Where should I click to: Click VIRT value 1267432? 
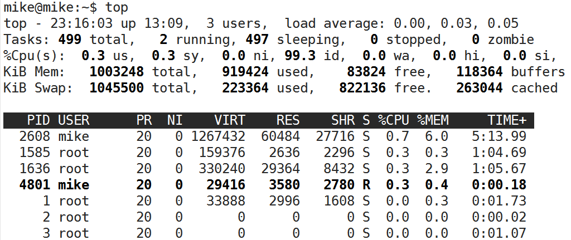pyautogui.click(x=218, y=136)
